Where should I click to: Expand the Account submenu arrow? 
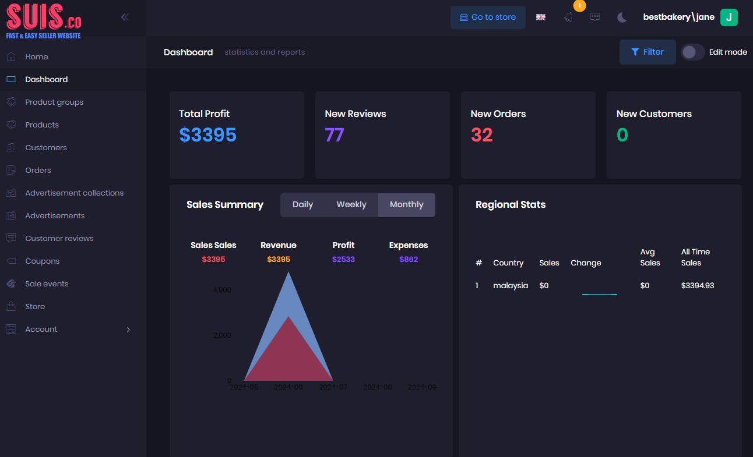[x=128, y=330]
